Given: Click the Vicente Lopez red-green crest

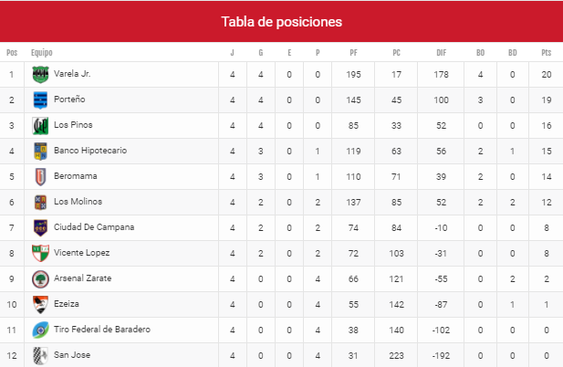Looking at the screenshot, I should pos(40,253).
